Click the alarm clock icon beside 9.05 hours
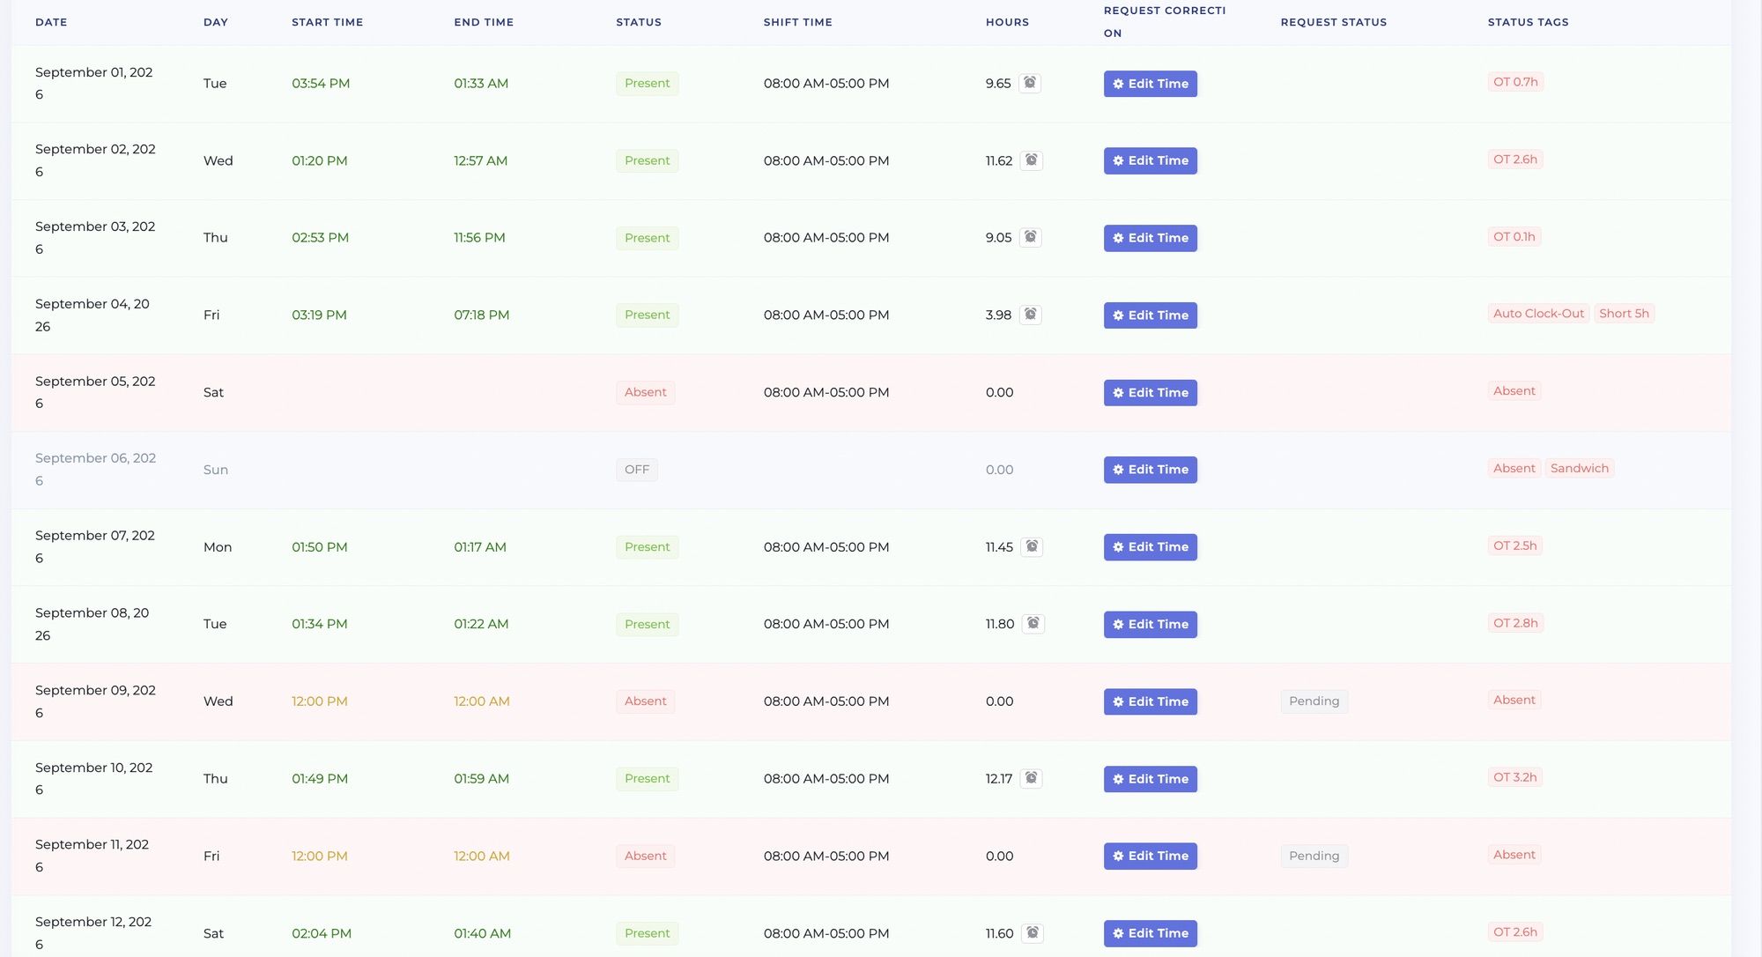This screenshot has width=1762, height=957. tap(1030, 237)
